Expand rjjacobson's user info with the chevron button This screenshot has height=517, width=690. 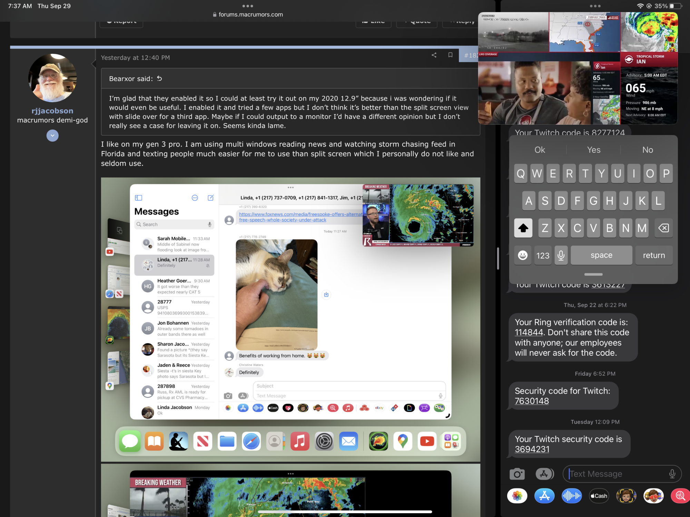click(x=52, y=135)
